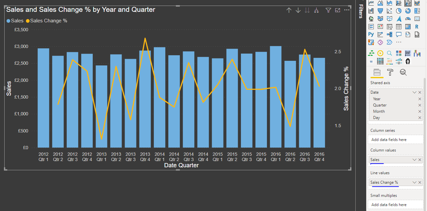Remove the Date hierarchy from Shared axis

pyautogui.click(x=420, y=92)
